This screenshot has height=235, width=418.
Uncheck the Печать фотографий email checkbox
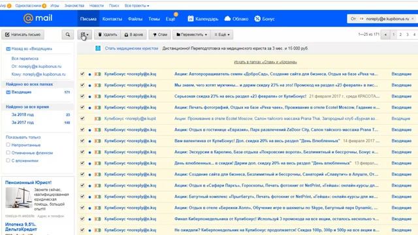(x=82, y=107)
